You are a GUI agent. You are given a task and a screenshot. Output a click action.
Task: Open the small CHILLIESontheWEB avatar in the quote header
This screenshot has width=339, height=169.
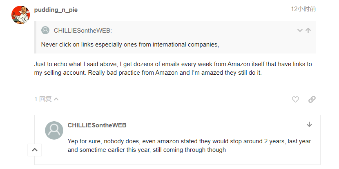pyautogui.click(x=45, y=30)
